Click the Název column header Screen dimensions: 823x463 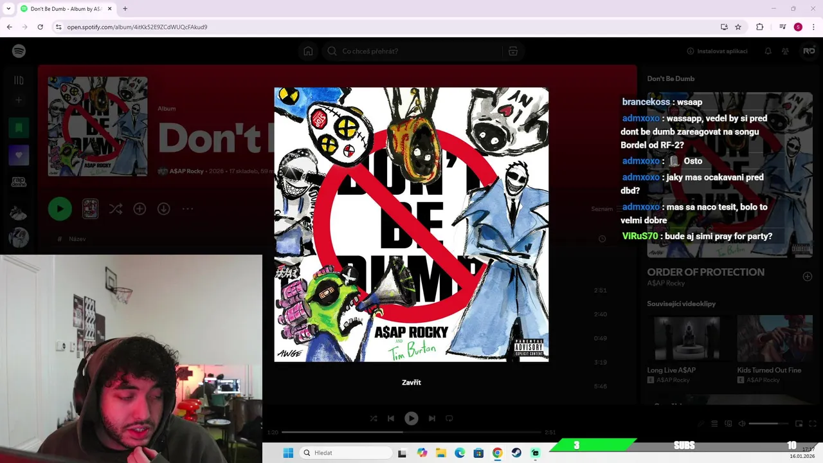[x=77, y=239]
